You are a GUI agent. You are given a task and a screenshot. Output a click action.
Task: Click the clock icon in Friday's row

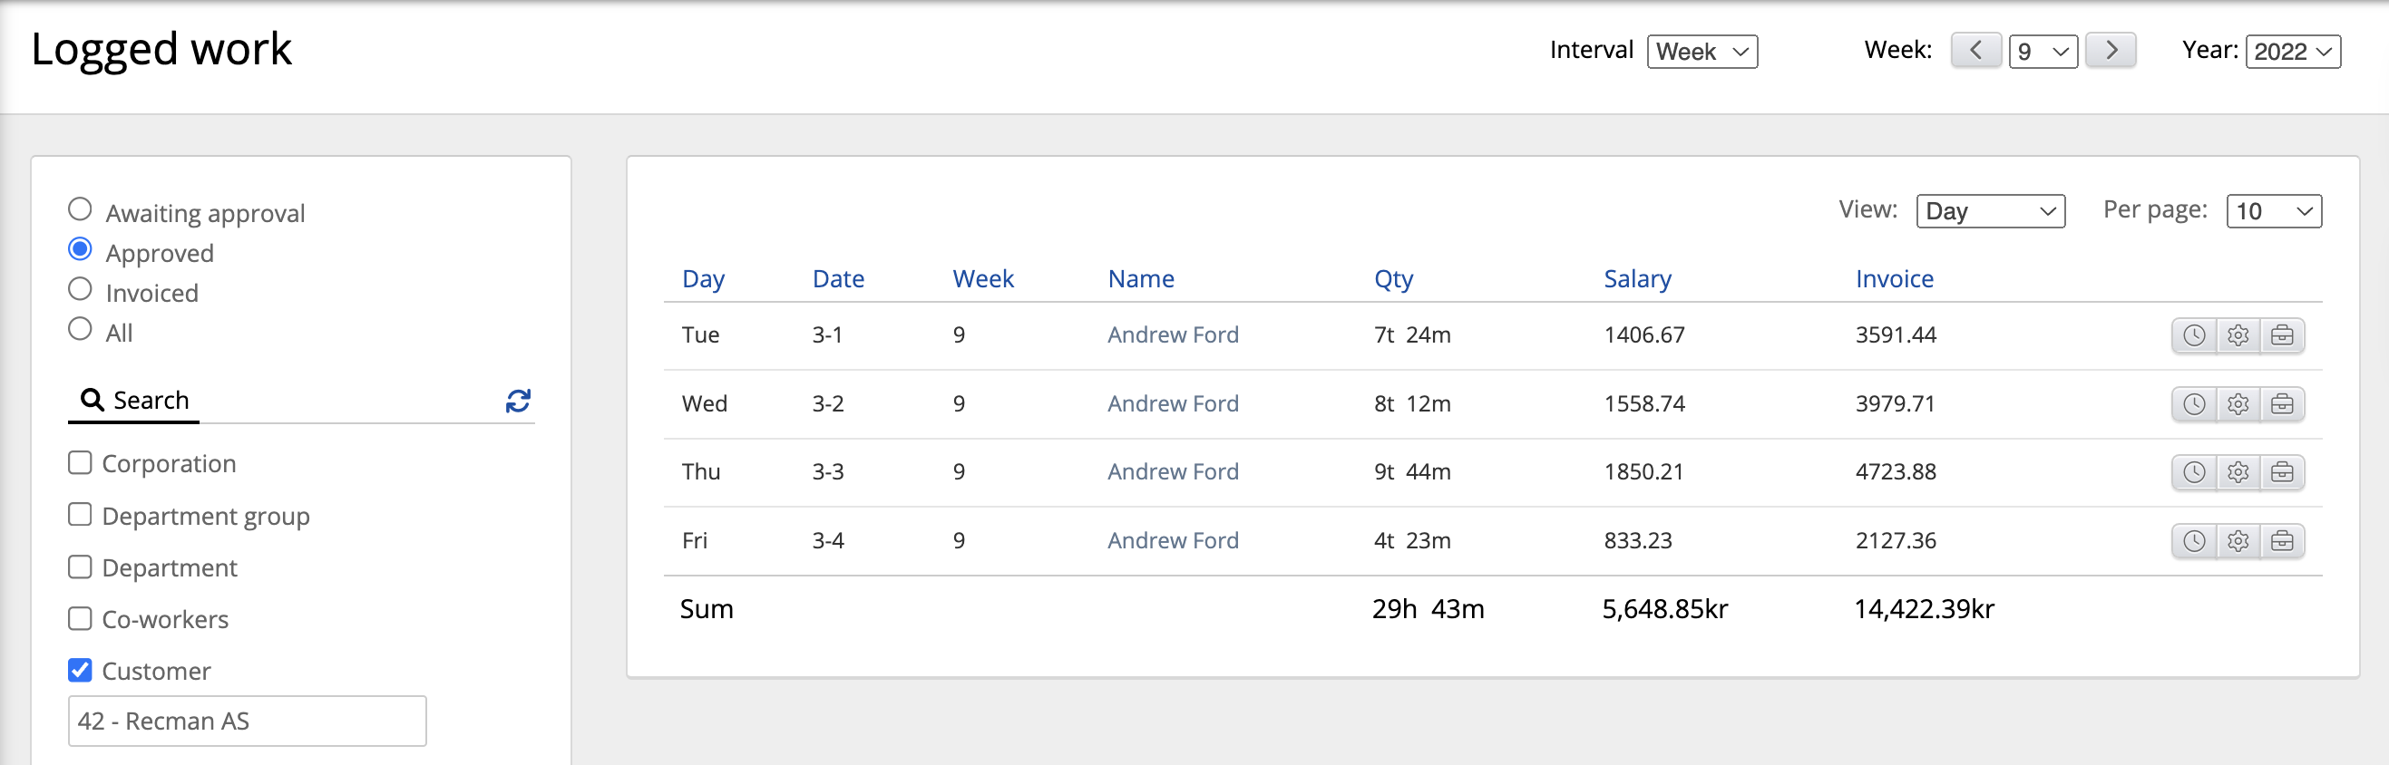coord(2193,540)
